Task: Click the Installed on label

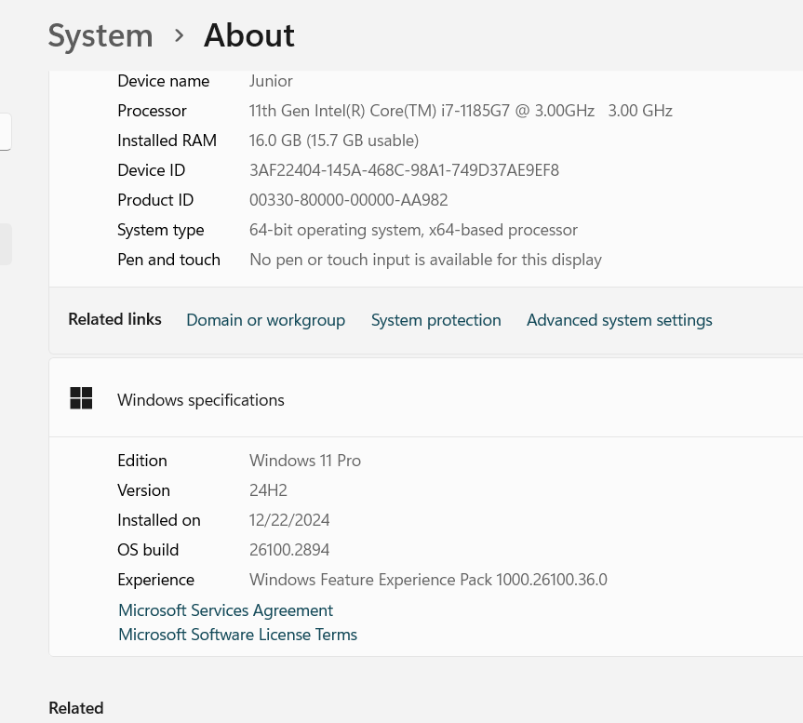Action: tap(159, 520)
